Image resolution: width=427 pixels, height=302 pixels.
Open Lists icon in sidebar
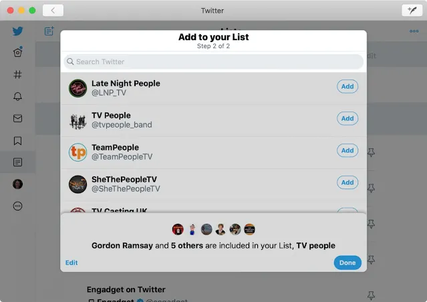17,162
